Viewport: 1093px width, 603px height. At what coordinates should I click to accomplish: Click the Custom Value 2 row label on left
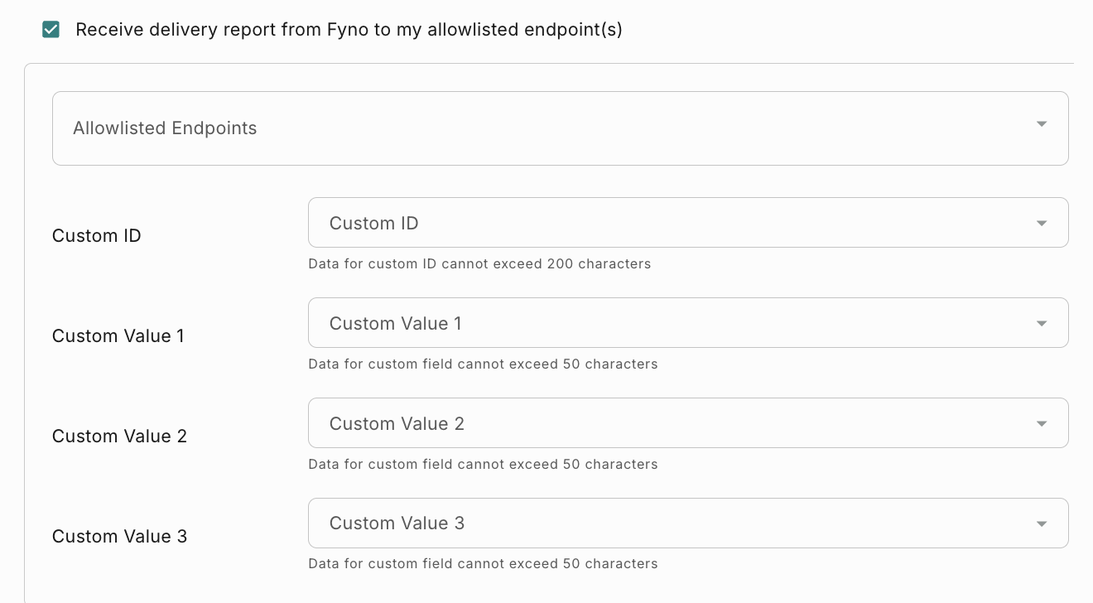point(119,437)
